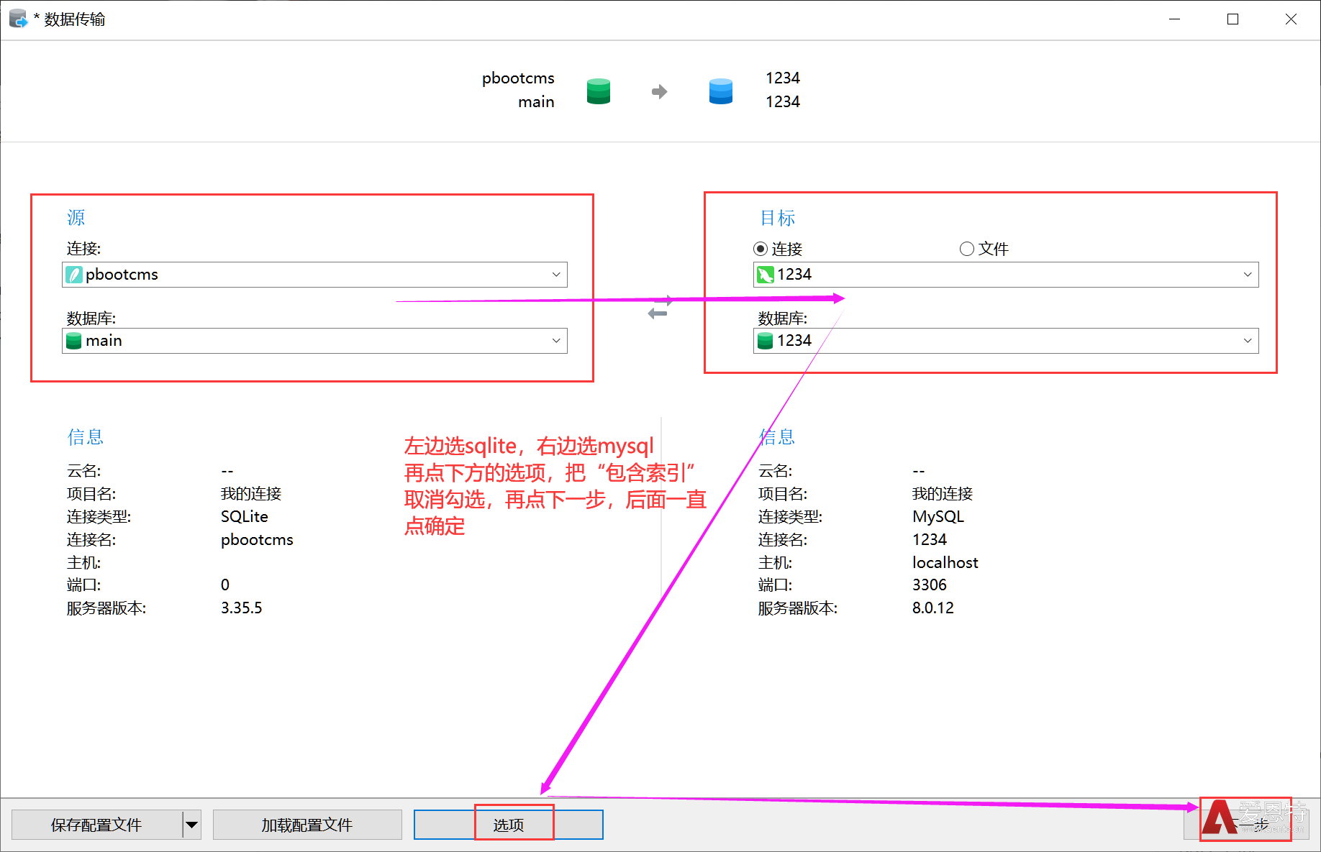Expand the 保存配置文件 split arrow
Viewport: 1321px width, 852px height.
[191, 825]
